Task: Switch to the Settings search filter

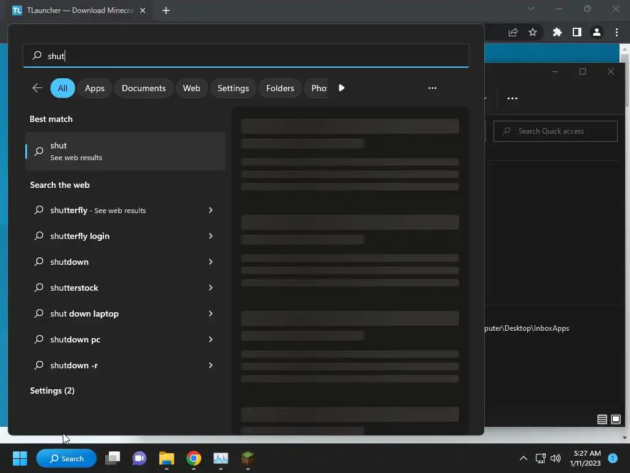Action: tap(233, 88)
